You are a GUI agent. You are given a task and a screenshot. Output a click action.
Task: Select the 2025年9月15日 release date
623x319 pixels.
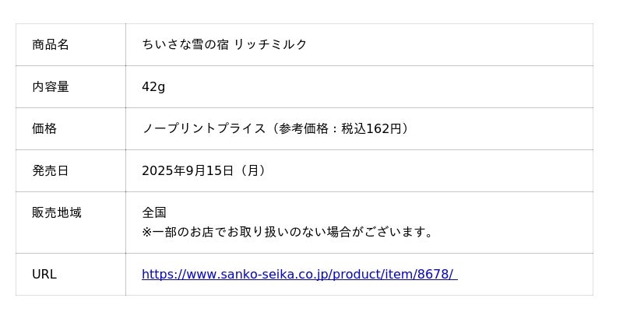(x=188, y=170)
